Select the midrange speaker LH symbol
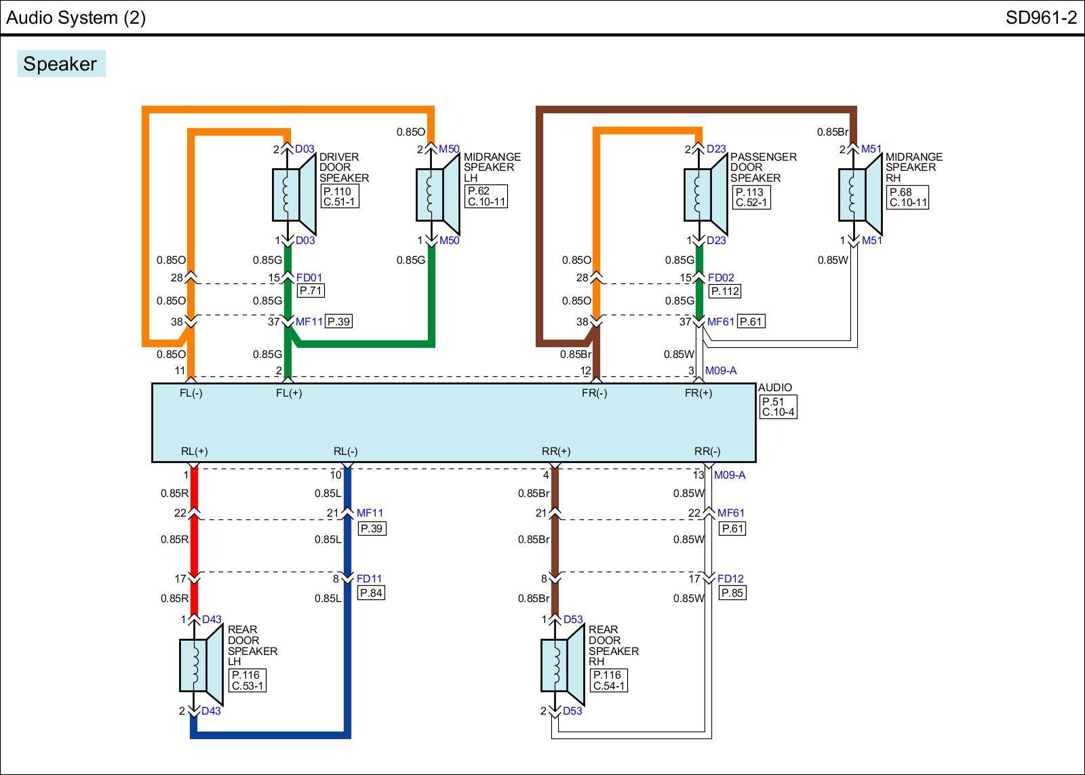The width and height of the screenshot is (1085, 775). (438, 195)
